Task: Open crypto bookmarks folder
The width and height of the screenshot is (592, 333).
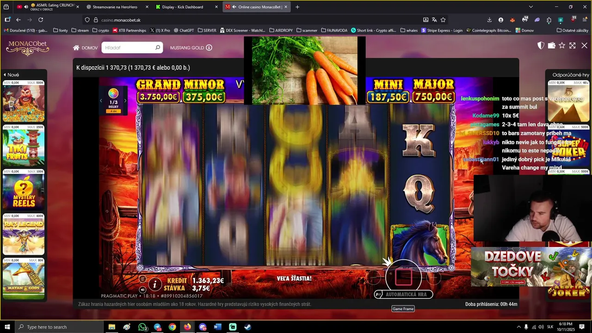Action: 100,31
